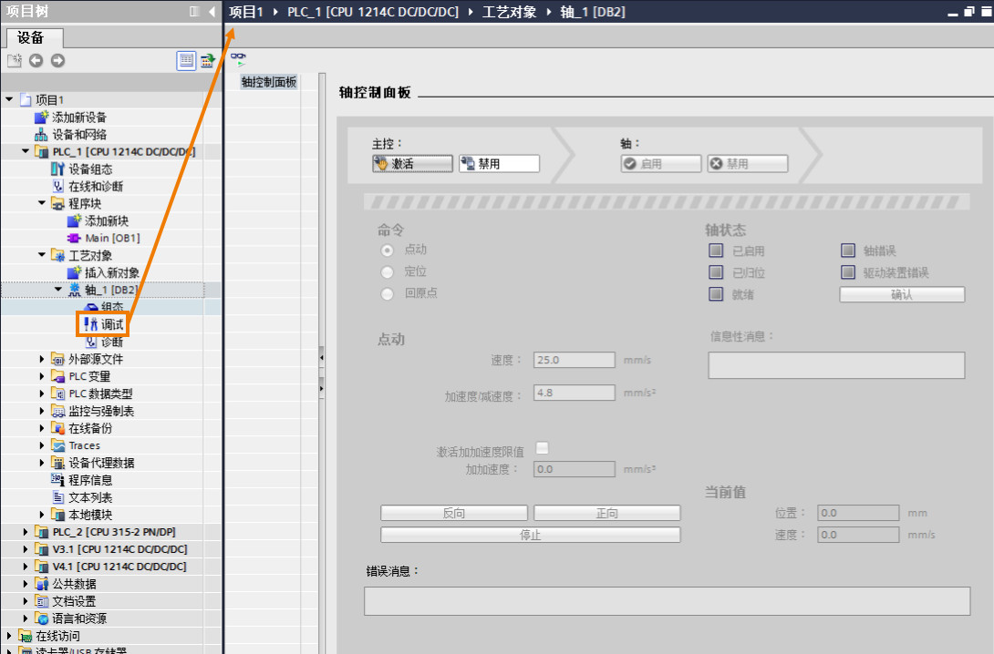Screen dimensions: 994x654
Task: Expand PLC_2 [CPU 315-2 PN/DP] node
Action: [x=26, y=532]
